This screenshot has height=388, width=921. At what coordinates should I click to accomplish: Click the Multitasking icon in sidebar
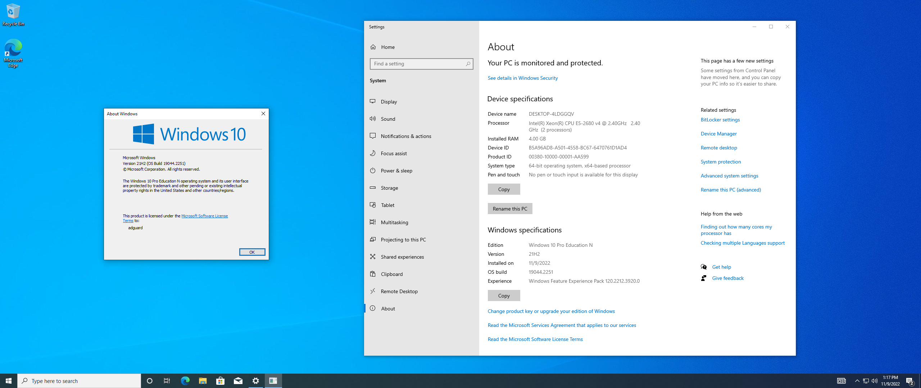coord(373,222)
